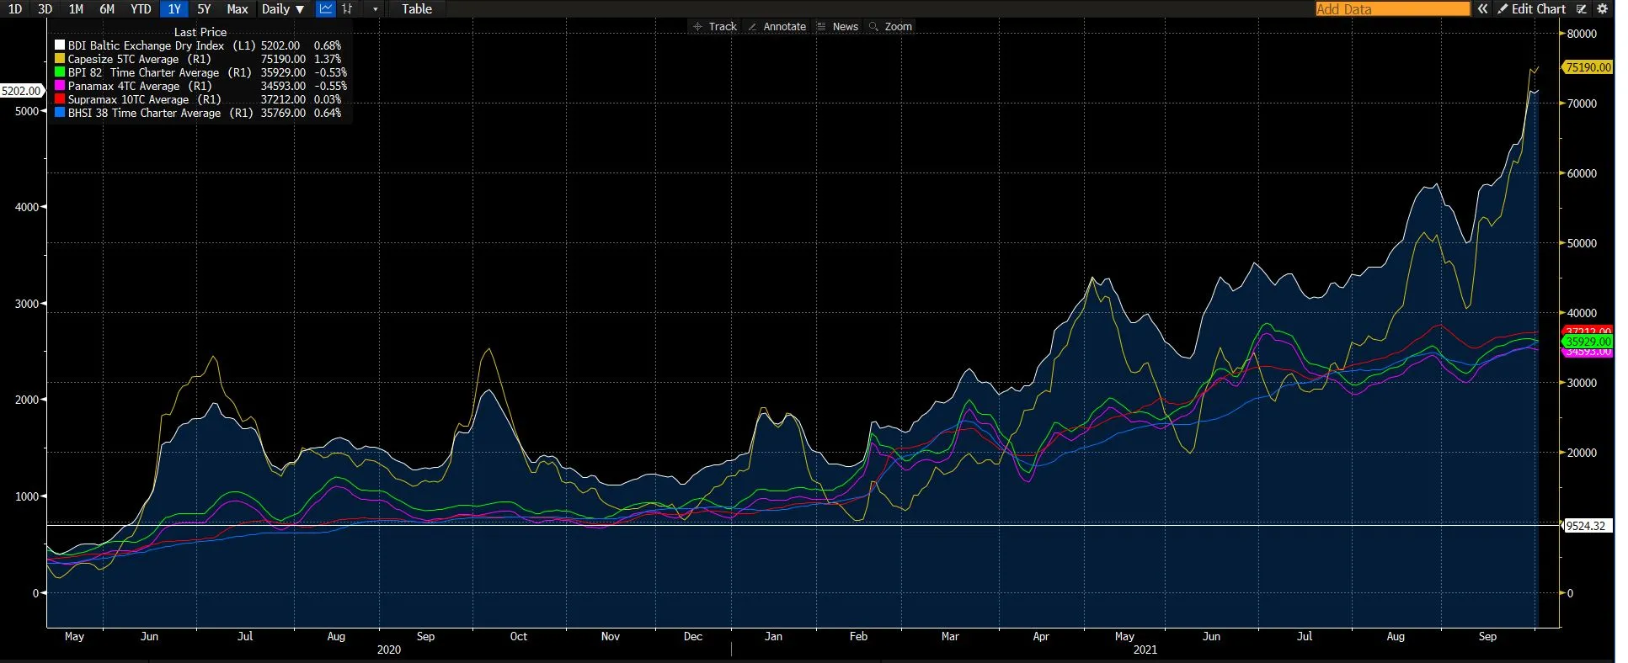Click the Edit Chart button
Viewport: 1628px width, 663px height.
(1532, 9)
